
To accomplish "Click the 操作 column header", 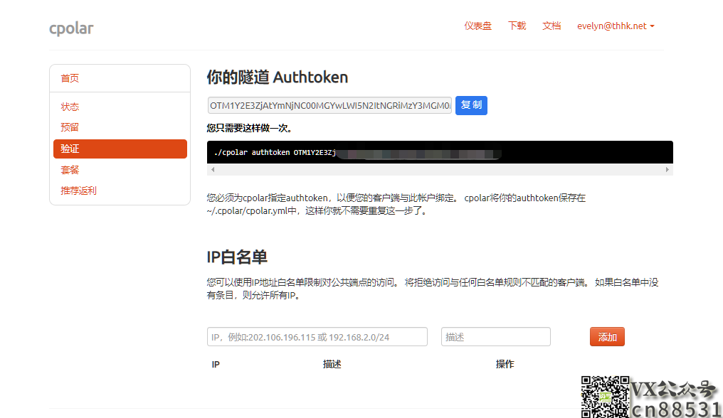I will pos(505,364).
